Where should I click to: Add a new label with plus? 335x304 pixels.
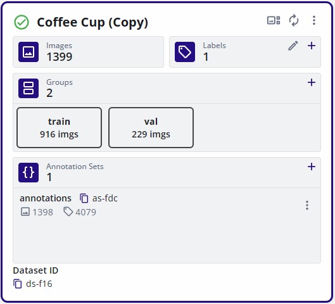[312, 46]
